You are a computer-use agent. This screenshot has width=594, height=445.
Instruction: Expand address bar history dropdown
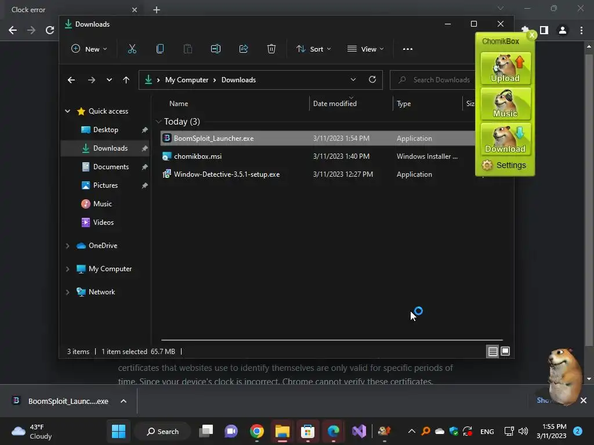pyautogui.click(x=353, y=79)
